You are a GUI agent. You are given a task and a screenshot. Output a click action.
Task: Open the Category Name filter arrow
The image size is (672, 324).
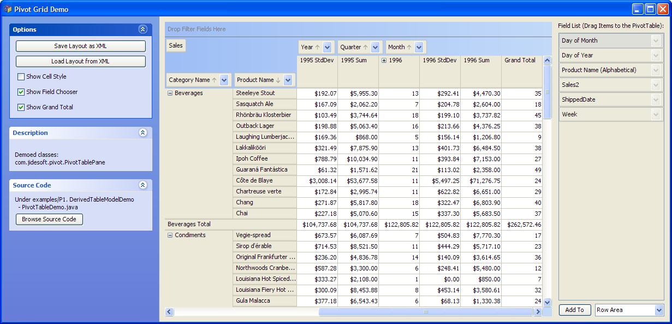pyautogui.click(x=224, y=80)
